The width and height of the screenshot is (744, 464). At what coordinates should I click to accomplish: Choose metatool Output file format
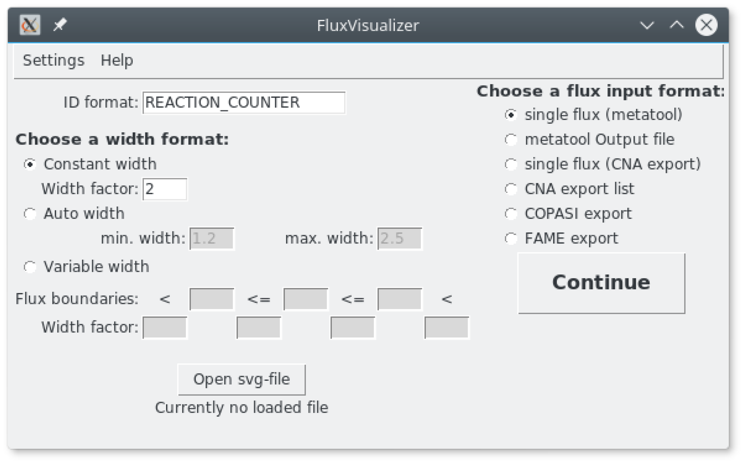click(590, 139)
